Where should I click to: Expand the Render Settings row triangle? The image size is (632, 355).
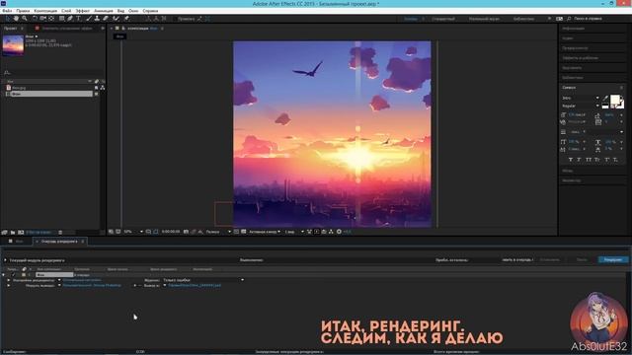point(9,280)
